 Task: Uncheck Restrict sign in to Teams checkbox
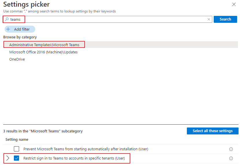click(16, 158)
